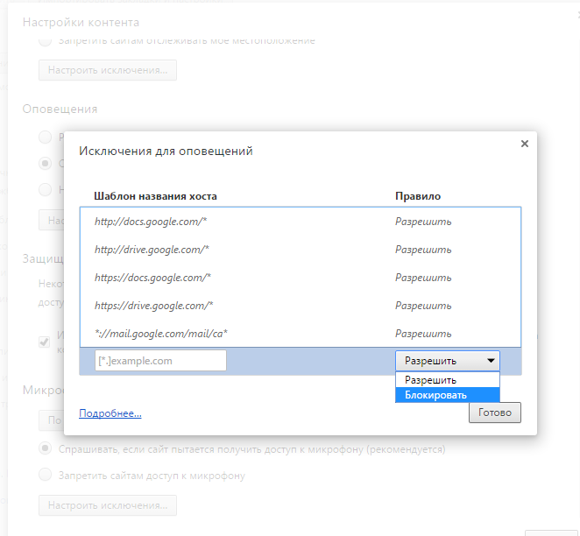Select the http://docs.google.com/* exception row

150,222
